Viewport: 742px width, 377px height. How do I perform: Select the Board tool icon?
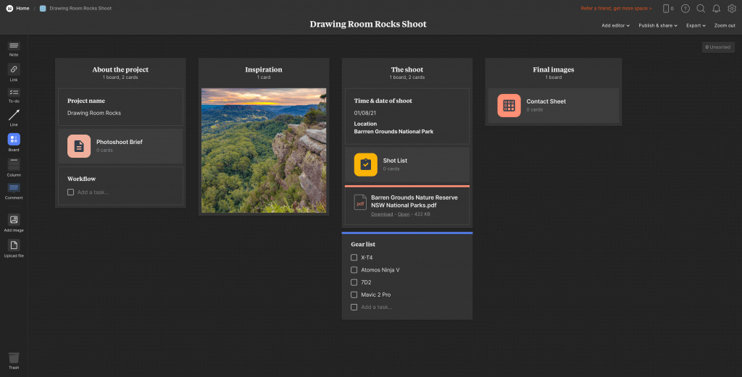tap(14, 140)
